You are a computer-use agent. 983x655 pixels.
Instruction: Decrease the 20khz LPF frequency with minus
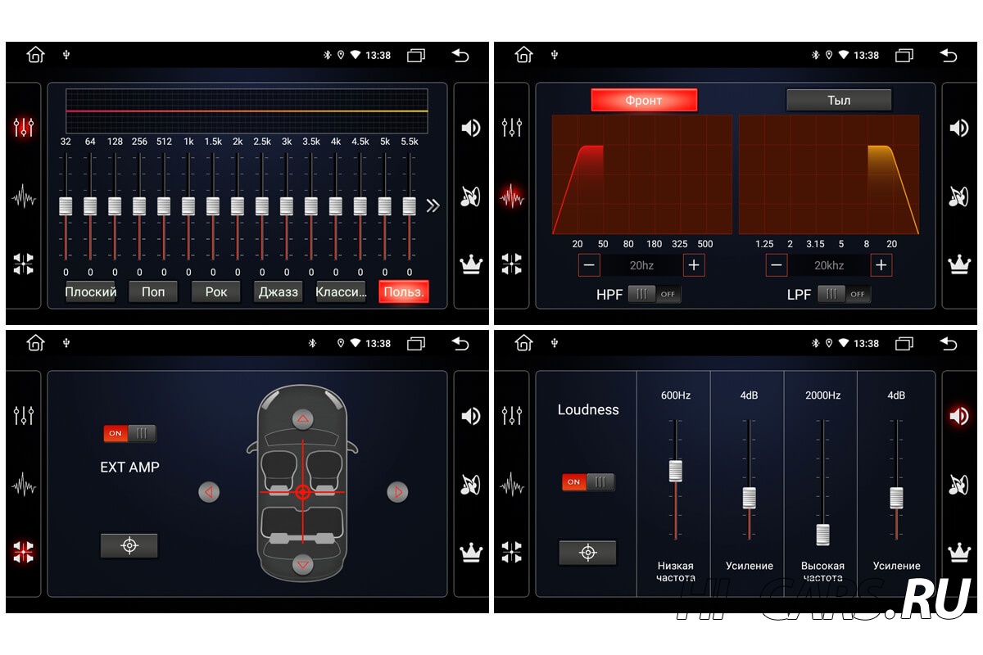pyautogui.click(x=777, y=265)
